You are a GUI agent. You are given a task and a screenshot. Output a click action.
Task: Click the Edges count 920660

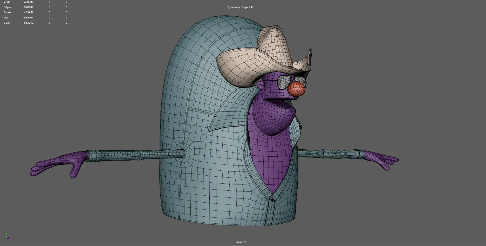pos(29,7)
